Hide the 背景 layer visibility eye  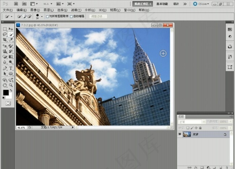pos(180,134)
